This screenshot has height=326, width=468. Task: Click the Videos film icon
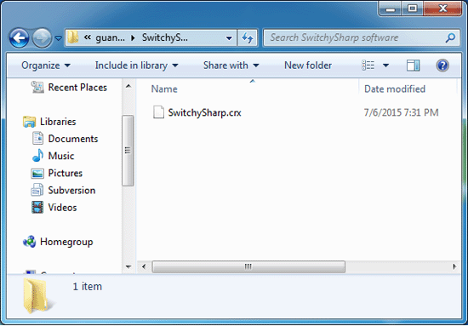37,207
